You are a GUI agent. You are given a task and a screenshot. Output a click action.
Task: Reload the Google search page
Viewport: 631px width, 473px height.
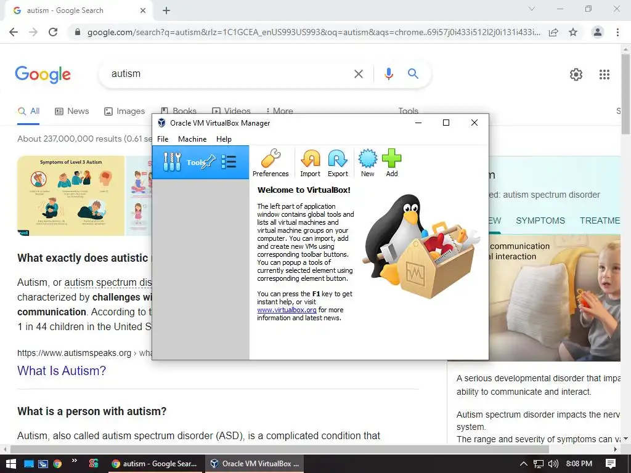pos(53,32)
